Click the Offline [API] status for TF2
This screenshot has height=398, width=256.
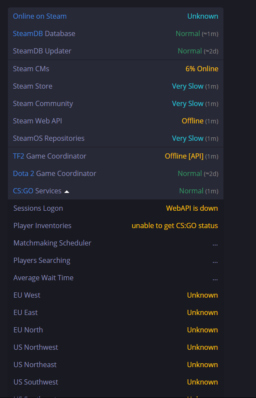click(x=184, y=156)
